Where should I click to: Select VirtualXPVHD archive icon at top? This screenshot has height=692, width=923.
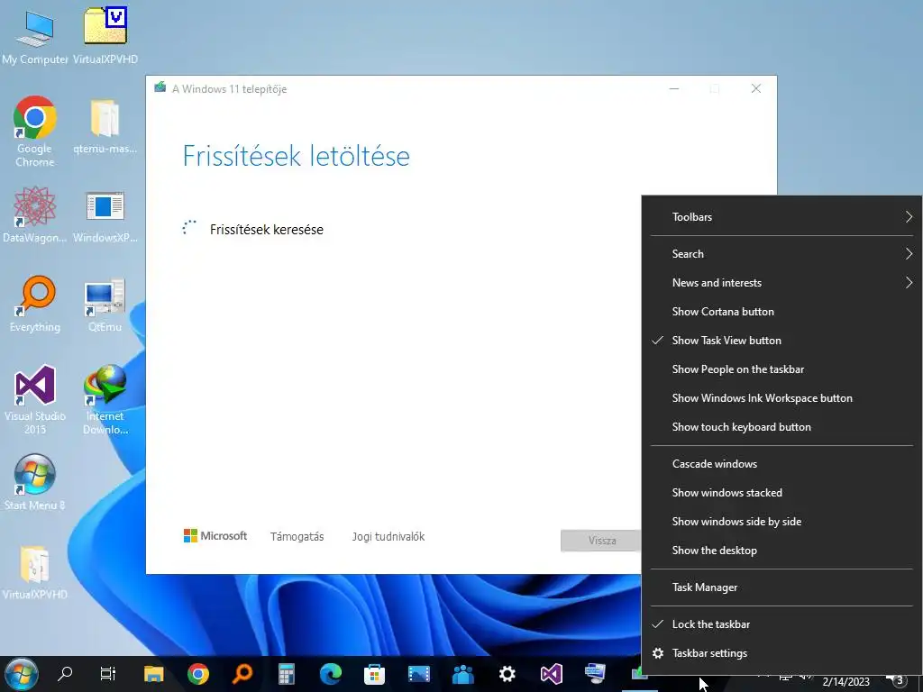pyautogui.click(x=105, y=35)
